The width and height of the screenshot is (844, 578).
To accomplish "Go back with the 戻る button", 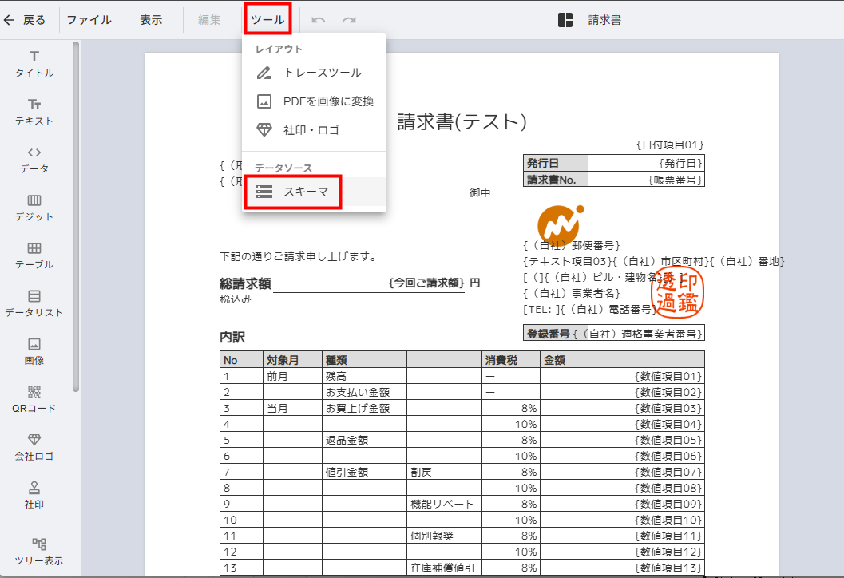I will 26,20.
